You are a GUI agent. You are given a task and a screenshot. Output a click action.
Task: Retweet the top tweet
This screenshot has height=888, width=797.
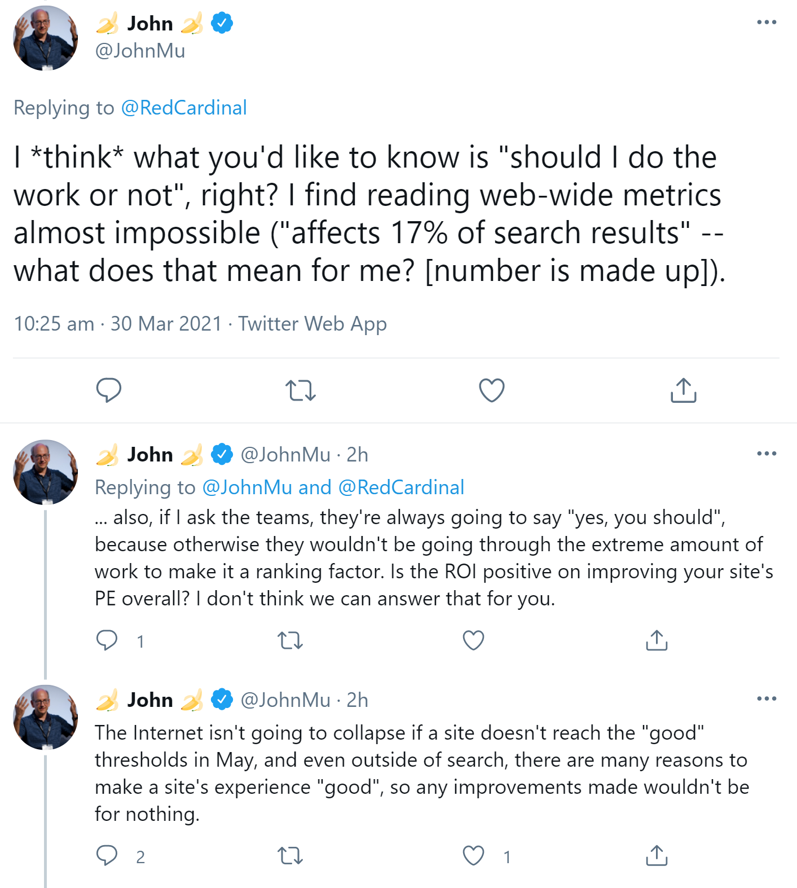[301, 390]
